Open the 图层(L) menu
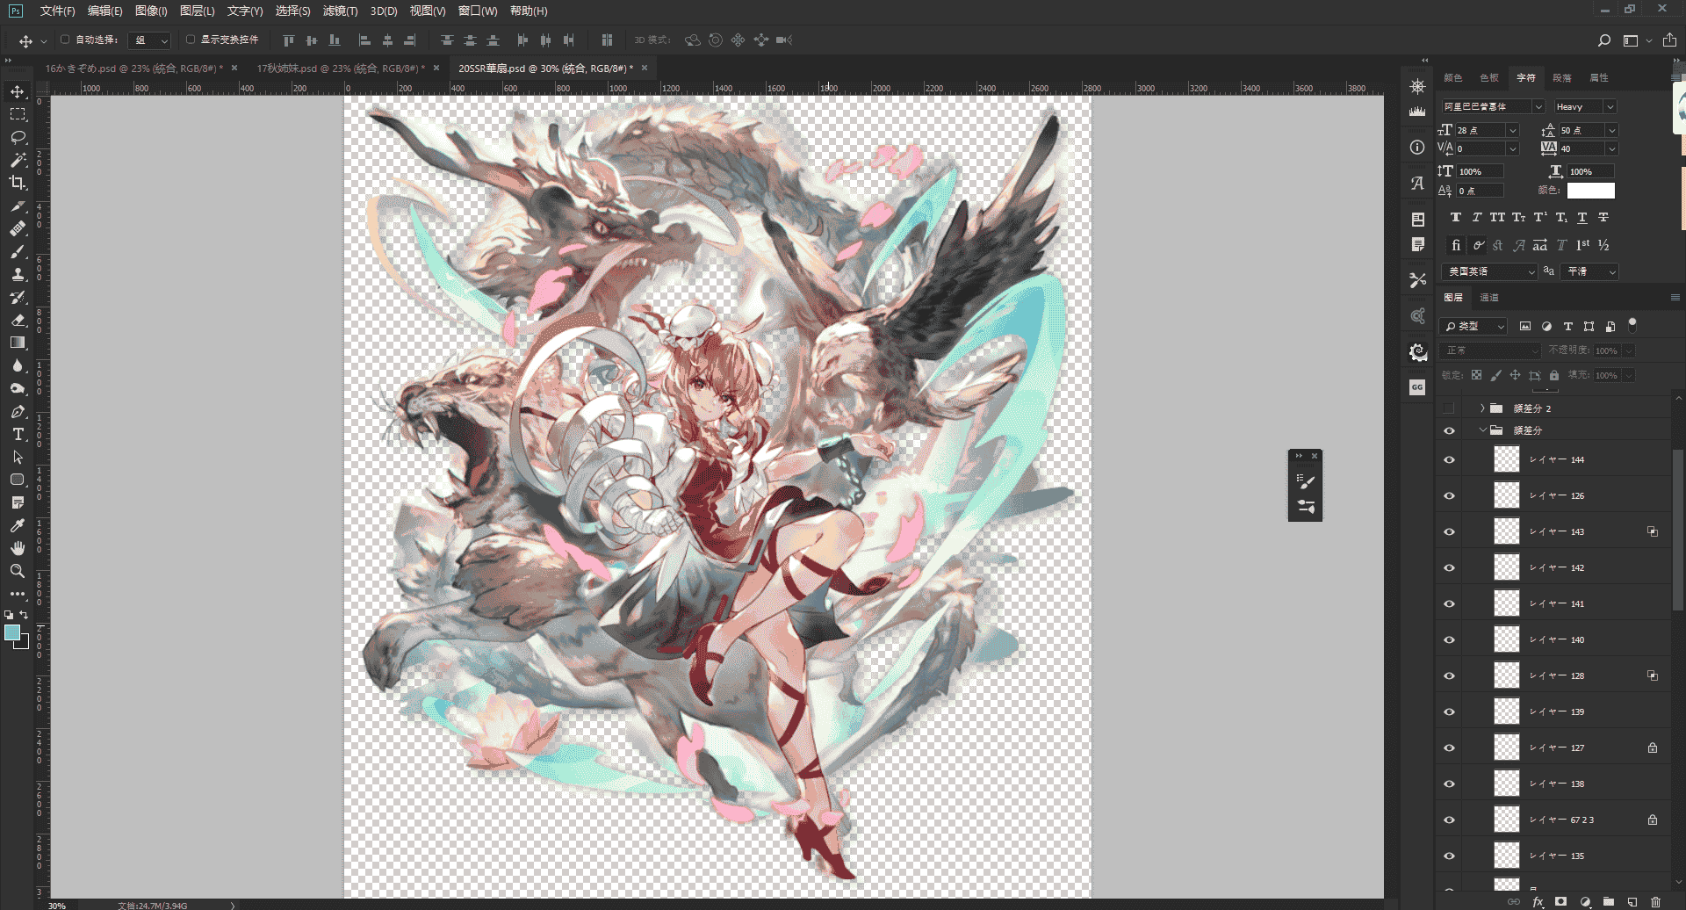The width and height of the screenshot is (1686, 910). click(x=197, y=11)
